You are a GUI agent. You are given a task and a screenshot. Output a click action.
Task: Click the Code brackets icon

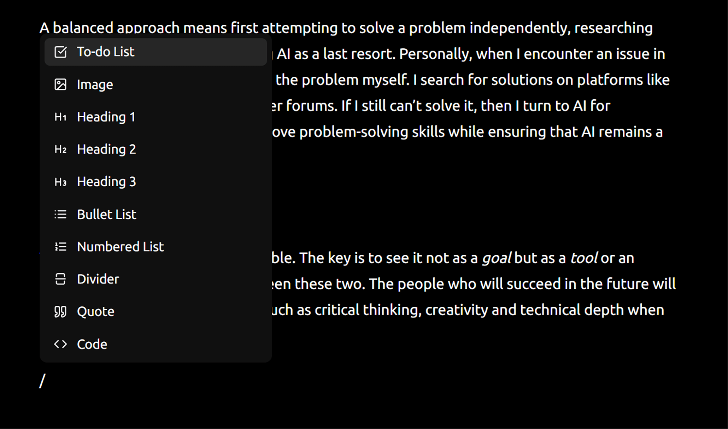[60, 344]
